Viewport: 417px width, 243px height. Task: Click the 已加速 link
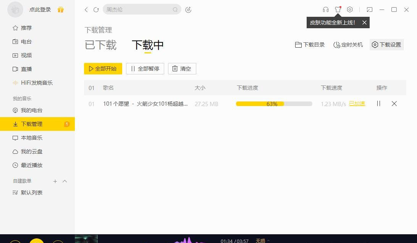coord(357,103)
